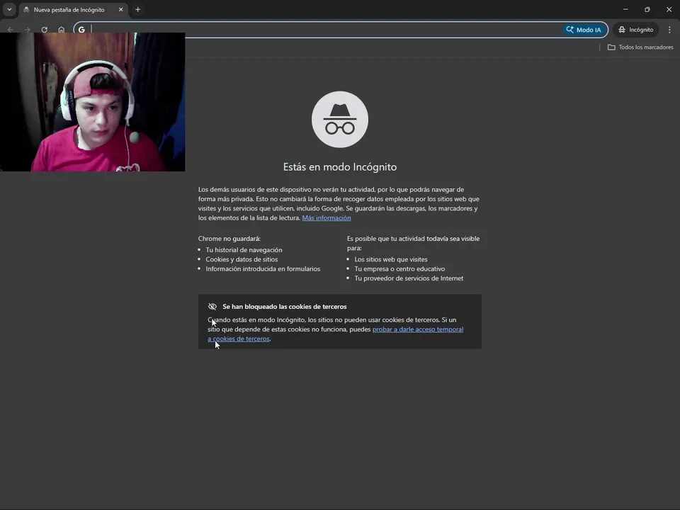
Task: Click the back navigation arrow
Action: (11, 30)
